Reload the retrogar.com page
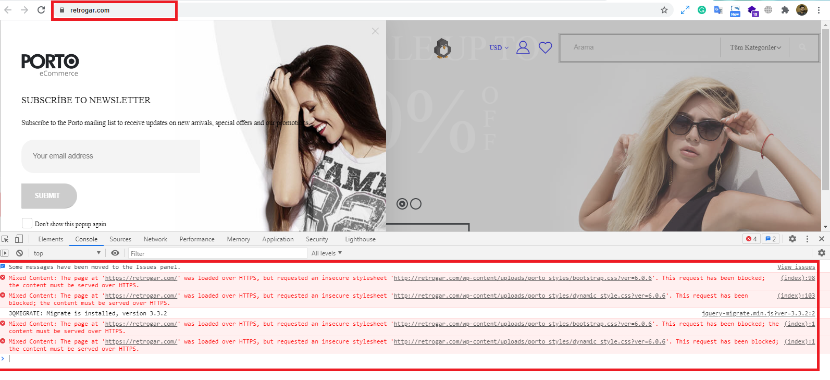Screen dimensions: 830x380 pyautogui.click(x=41, y=10)
